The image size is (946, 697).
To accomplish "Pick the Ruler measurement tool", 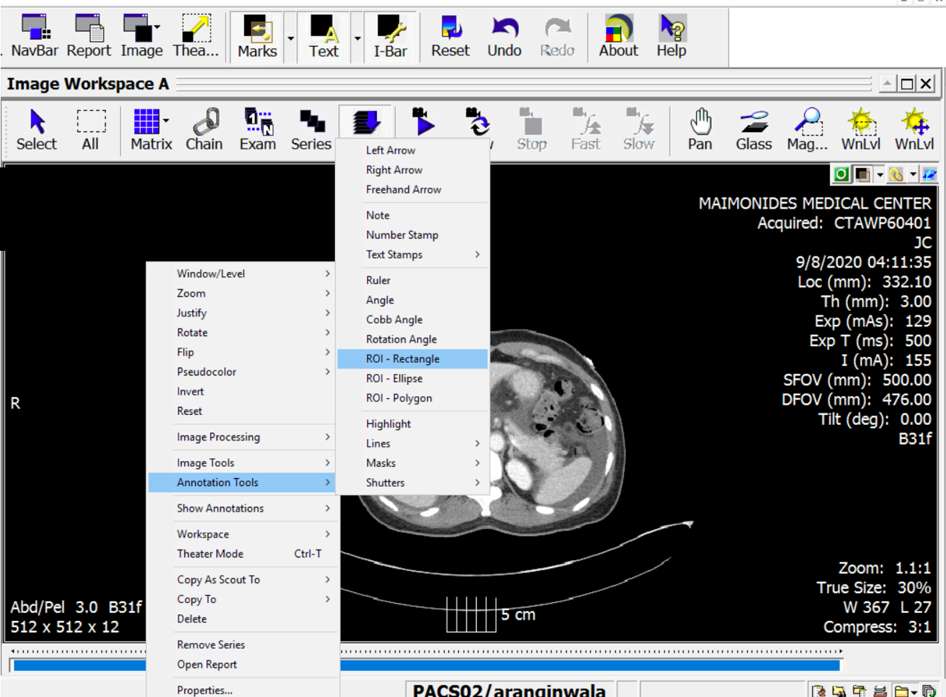I will 412,281.
